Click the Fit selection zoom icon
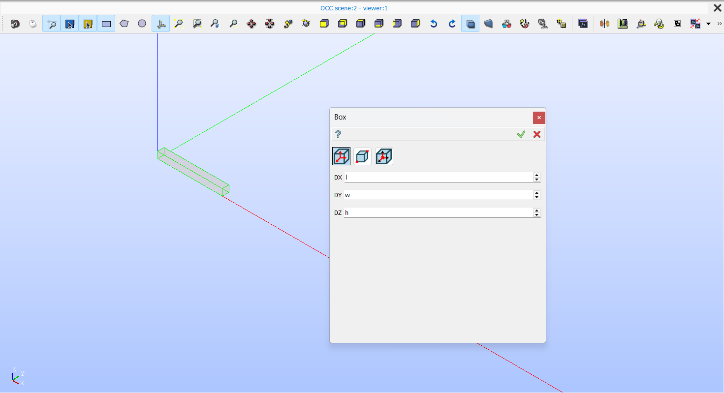The image size is (724, 393). (x=215, y=24)
